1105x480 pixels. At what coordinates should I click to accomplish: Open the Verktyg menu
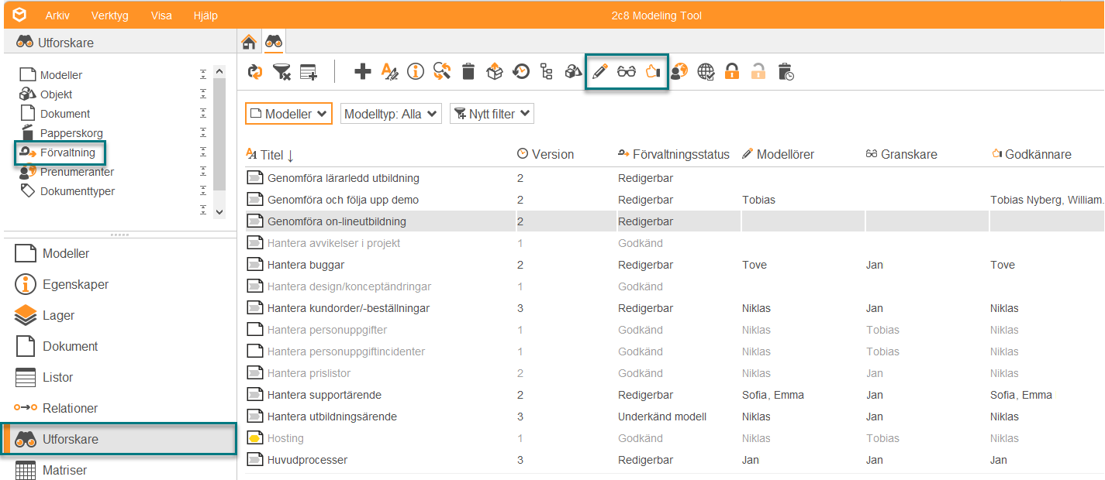[x=110, y=15]
